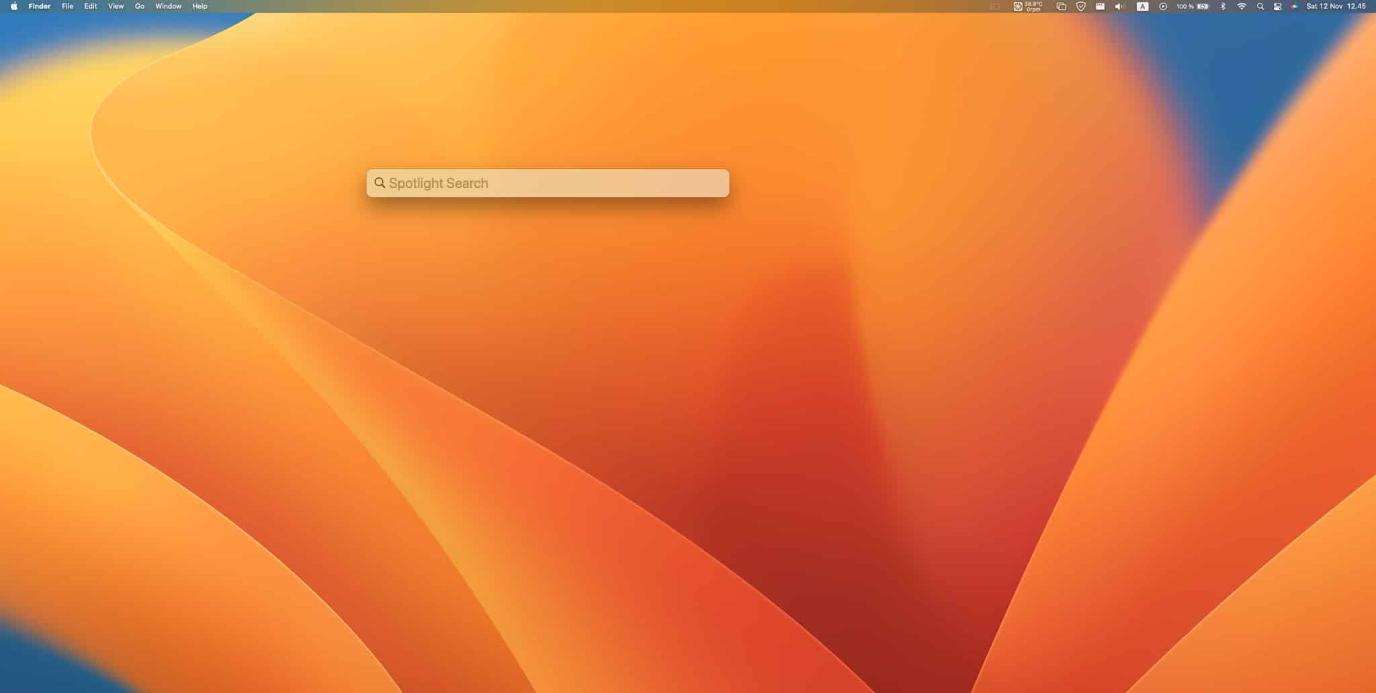This screenshot has height=693, width=1376.
Task: Open the Wi-Fi status menu
Action: click(1242, 6)
